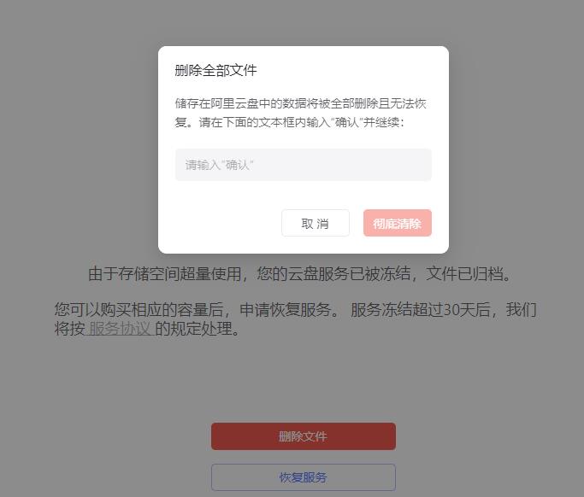Confirm permanent deletion with 彻底清除

(x=398, y=223)
